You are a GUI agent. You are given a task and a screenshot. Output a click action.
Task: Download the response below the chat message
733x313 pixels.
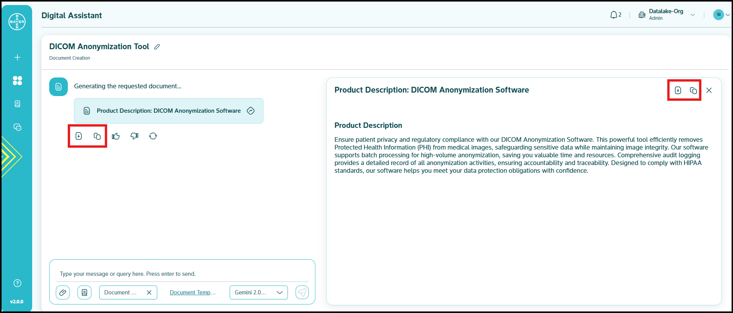(x=79, y=136)
